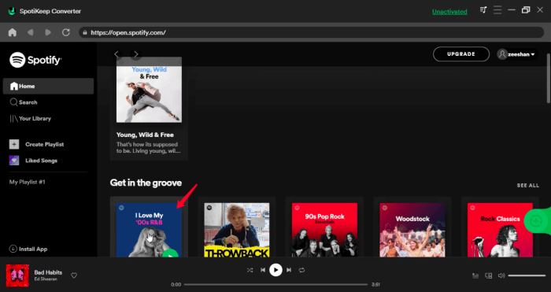Open the hamburger menu in the title bar

(497, 10)
